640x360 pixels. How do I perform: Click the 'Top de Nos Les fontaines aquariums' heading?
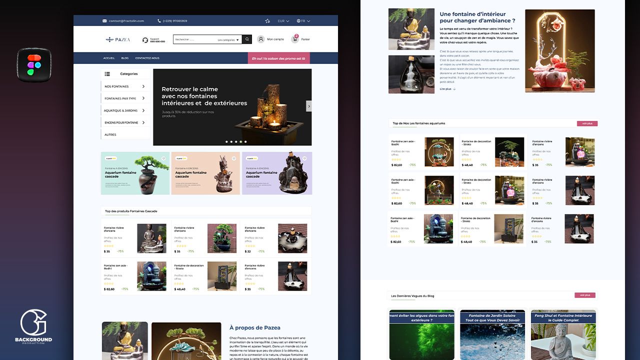[419, 123]
